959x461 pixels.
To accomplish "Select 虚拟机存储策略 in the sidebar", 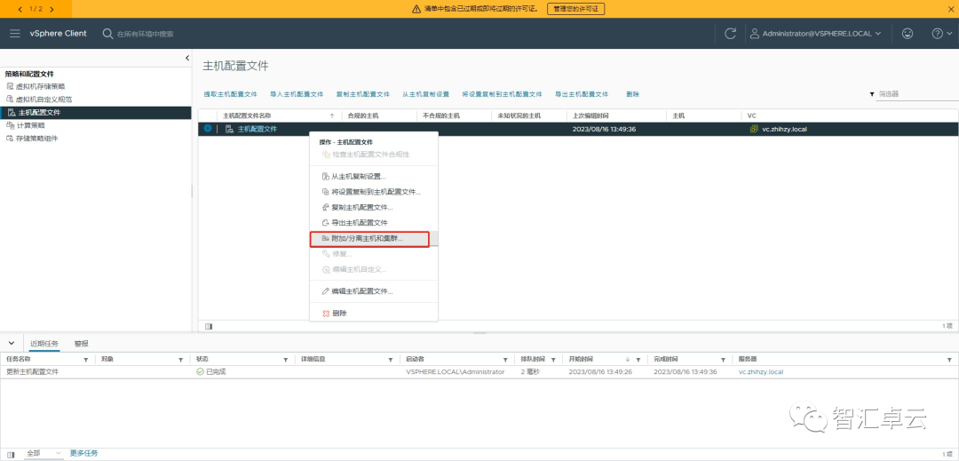I will click(x=40, y=86).
